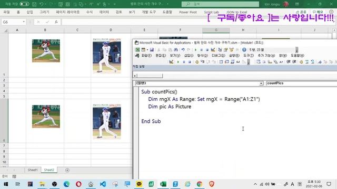Viewport: 337px width, 189px height.
Task: Switch to Sheet2 tab
Action: 49,170
